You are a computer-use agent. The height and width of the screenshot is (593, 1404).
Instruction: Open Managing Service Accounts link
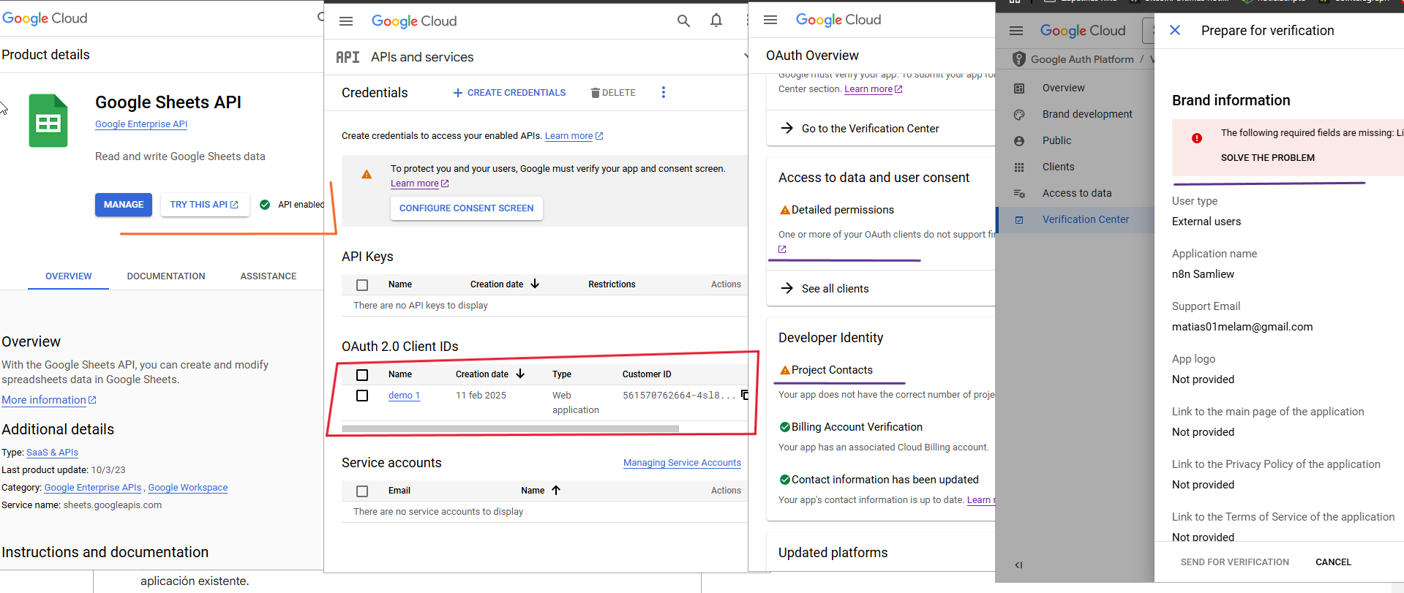682,463
